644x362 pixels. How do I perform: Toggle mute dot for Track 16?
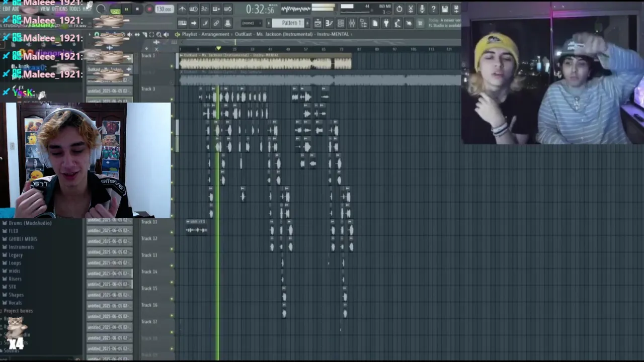(x=172, y=315)
